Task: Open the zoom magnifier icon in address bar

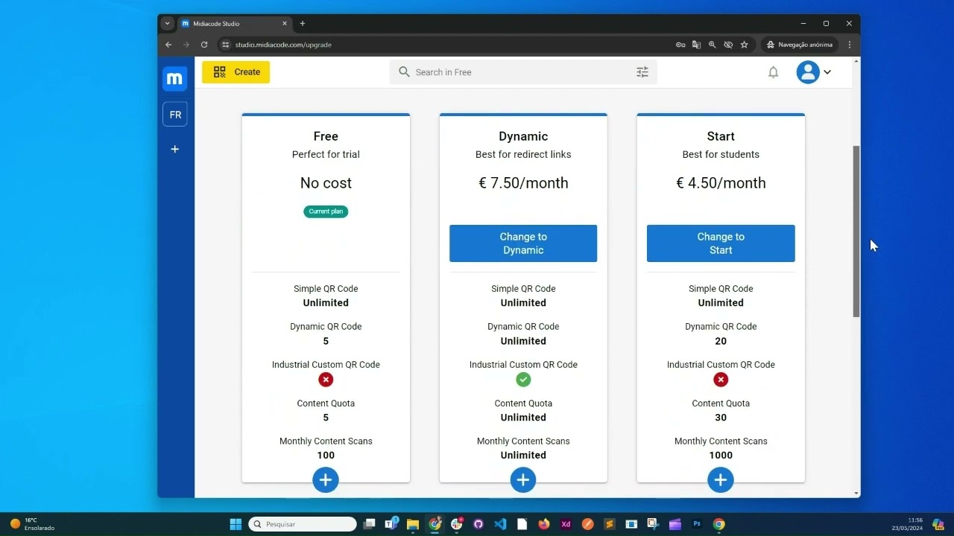Action: (x=712, y=45)
